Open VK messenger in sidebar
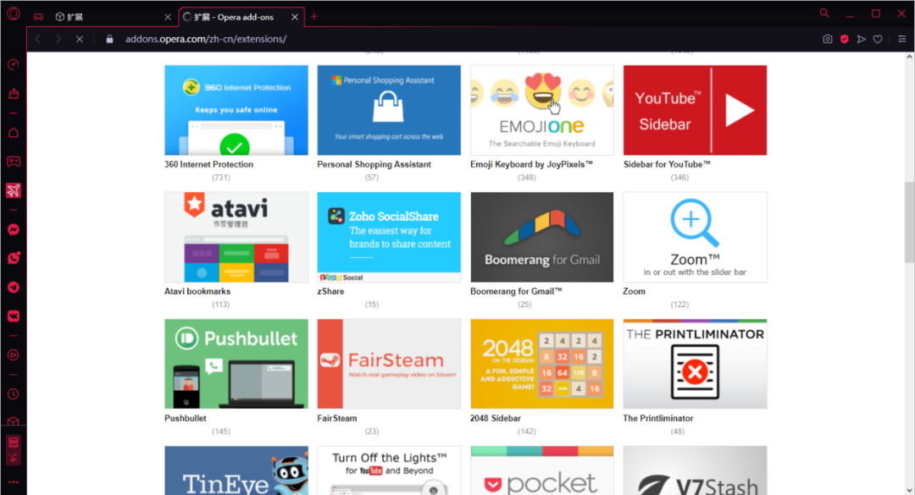This screenshot has height=495, width=915. click(14, 316)
